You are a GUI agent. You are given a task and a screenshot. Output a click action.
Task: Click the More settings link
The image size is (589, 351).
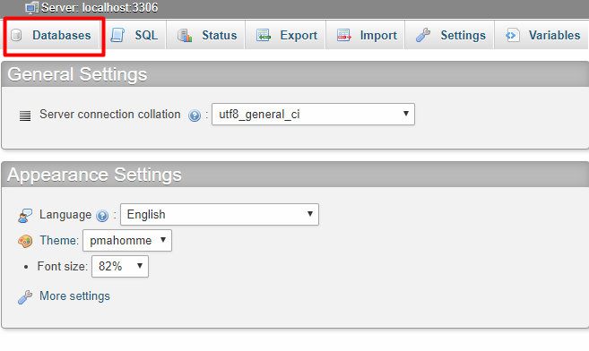coord(74,296)
